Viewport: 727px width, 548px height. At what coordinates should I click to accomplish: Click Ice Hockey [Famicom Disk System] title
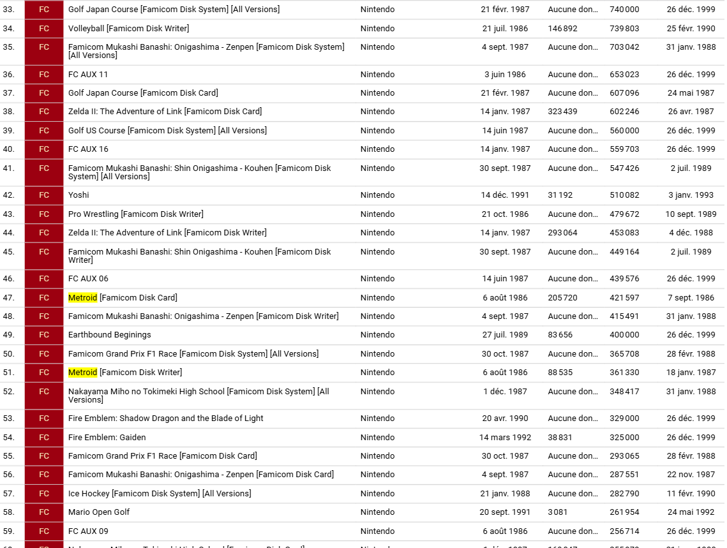pyautogui.click(x=160, y=493)
